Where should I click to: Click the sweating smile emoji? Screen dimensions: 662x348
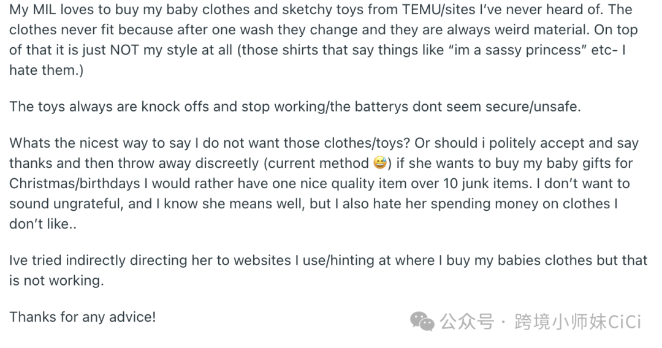click(x=380, y=164)
